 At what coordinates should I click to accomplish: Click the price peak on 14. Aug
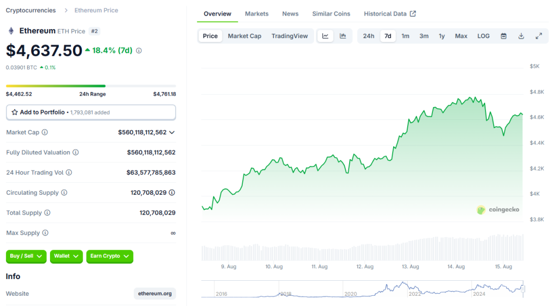(x=475, y=97)
